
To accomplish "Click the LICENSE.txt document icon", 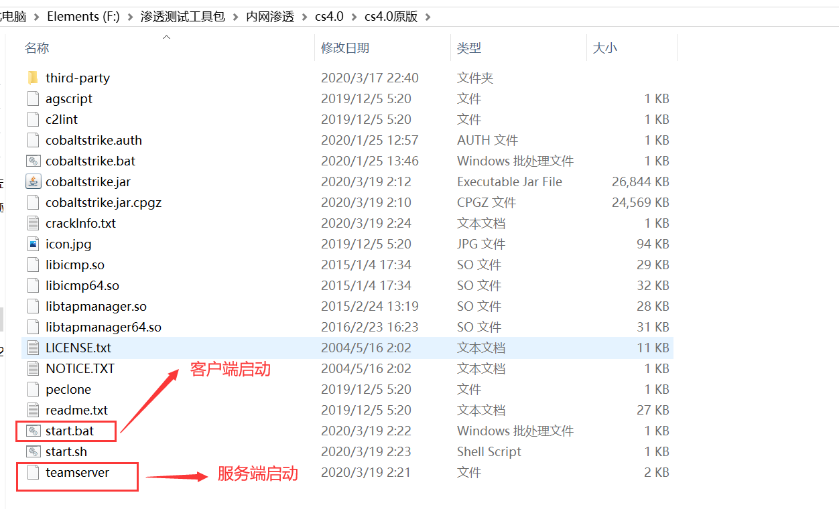I will coord(34,348).
